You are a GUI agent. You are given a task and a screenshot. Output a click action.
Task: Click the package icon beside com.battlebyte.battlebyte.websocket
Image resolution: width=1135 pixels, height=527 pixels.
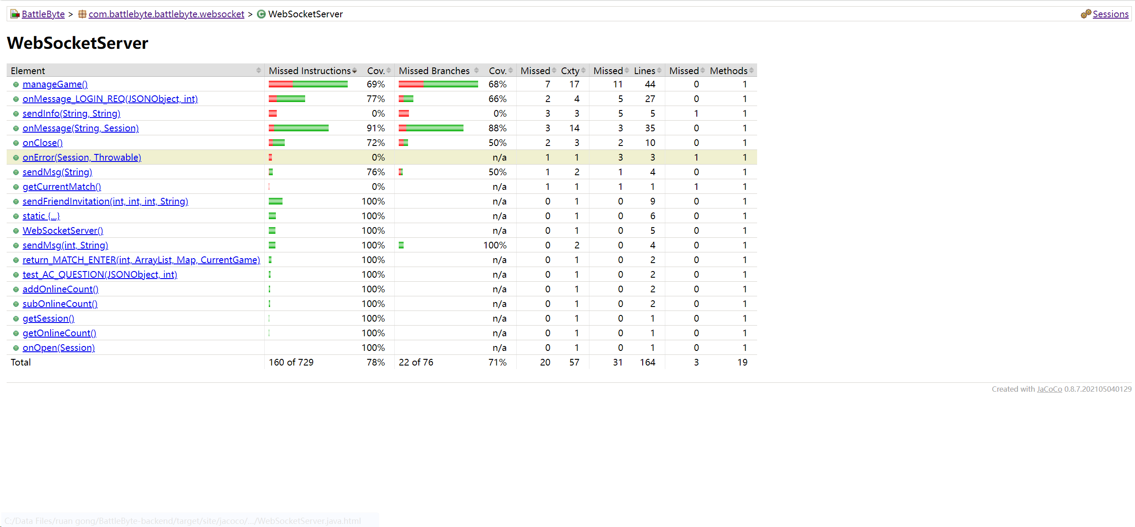tap(82, 14)
